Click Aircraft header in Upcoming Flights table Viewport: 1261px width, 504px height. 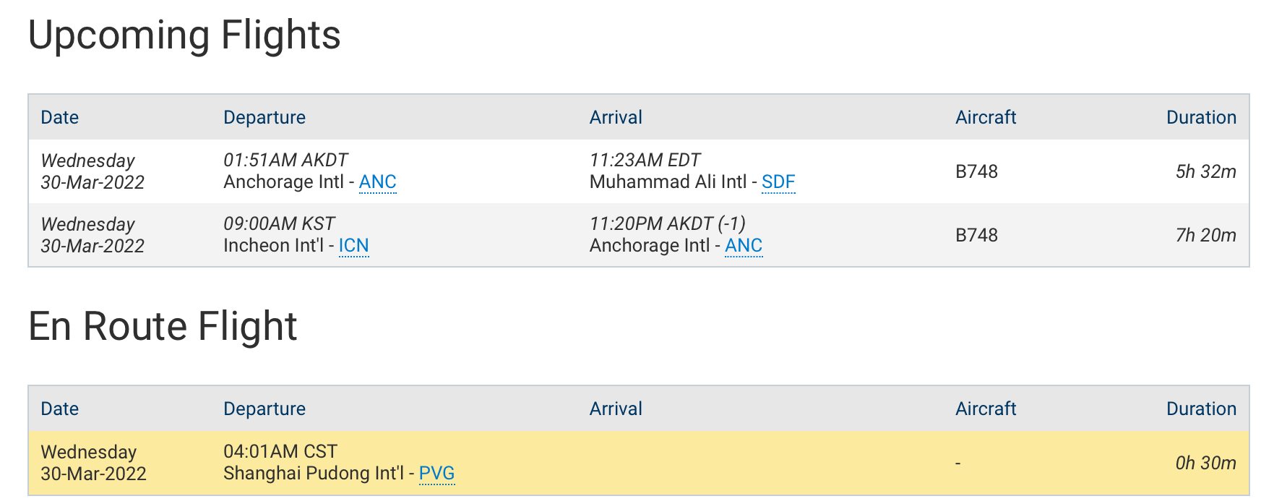[986, 118]
